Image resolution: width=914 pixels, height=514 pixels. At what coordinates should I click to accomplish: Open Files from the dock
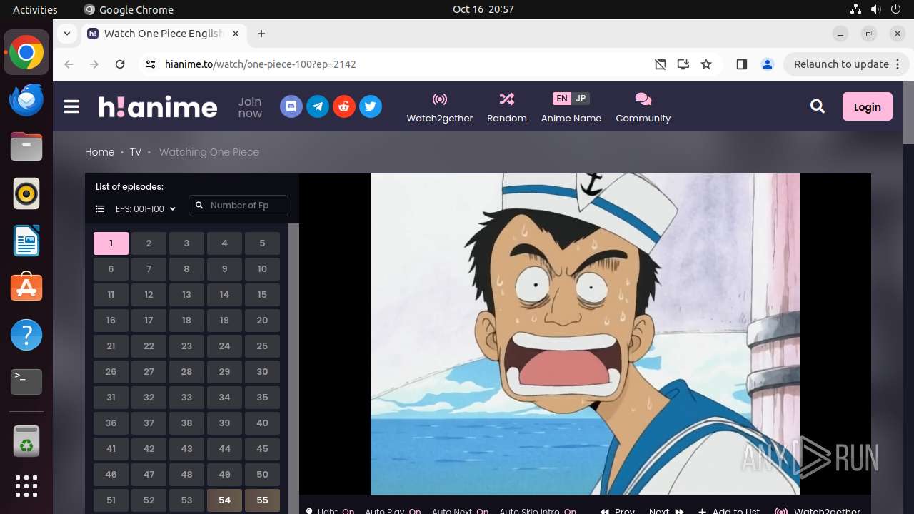[26, 147]
